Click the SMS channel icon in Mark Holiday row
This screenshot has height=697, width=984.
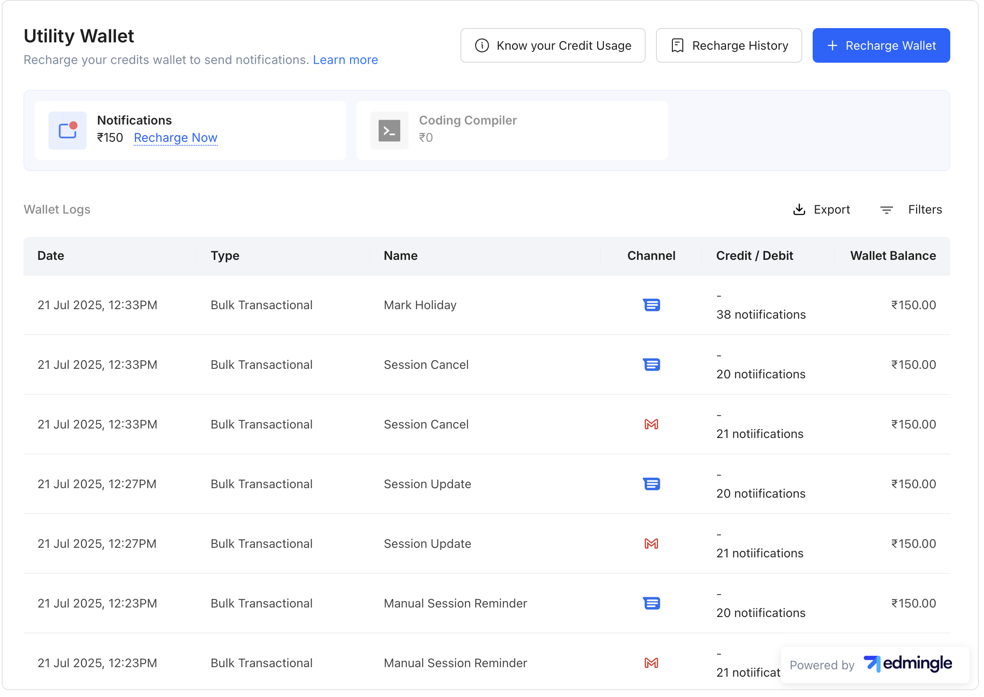651,305
